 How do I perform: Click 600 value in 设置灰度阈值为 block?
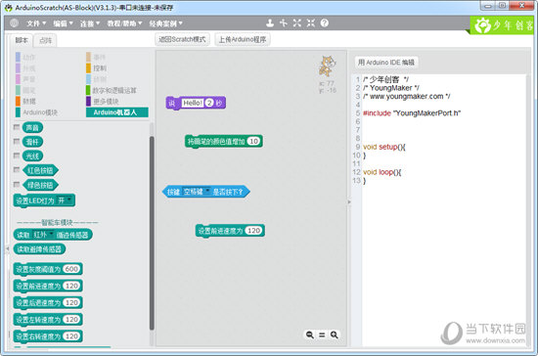coord(71,269)
